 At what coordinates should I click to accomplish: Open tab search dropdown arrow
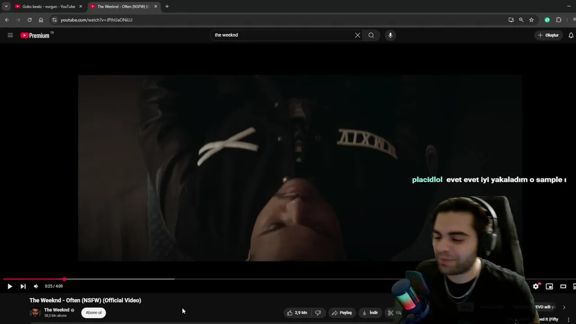point(6,6)
